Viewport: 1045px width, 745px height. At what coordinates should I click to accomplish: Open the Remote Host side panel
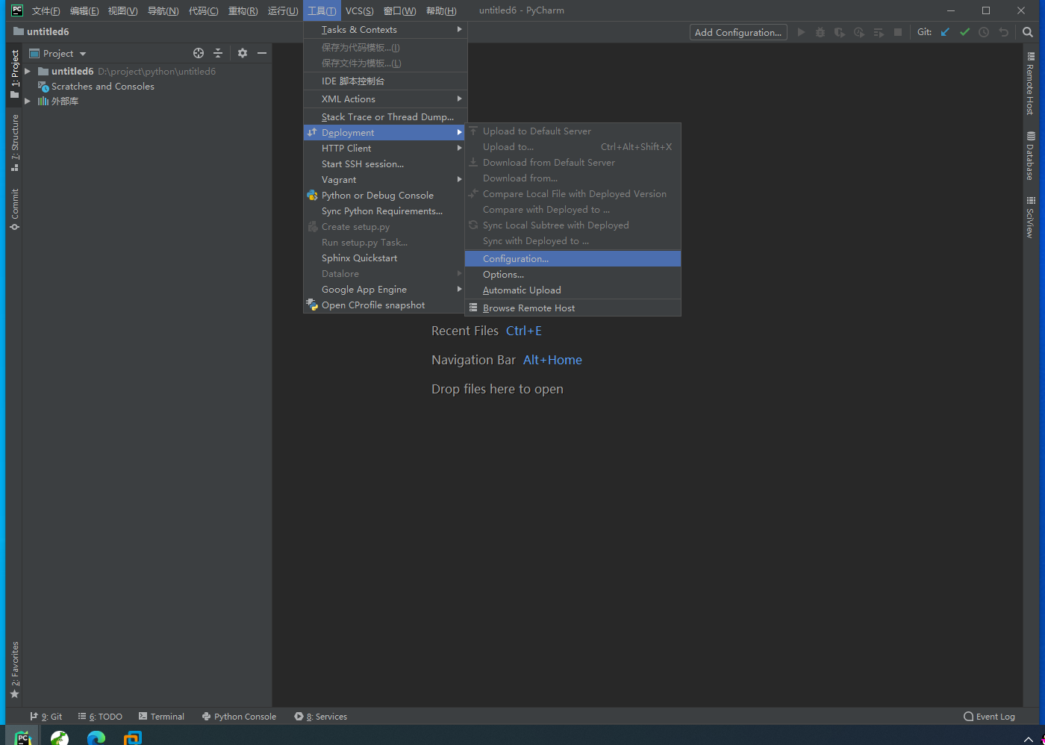[x=1030, y=83]
